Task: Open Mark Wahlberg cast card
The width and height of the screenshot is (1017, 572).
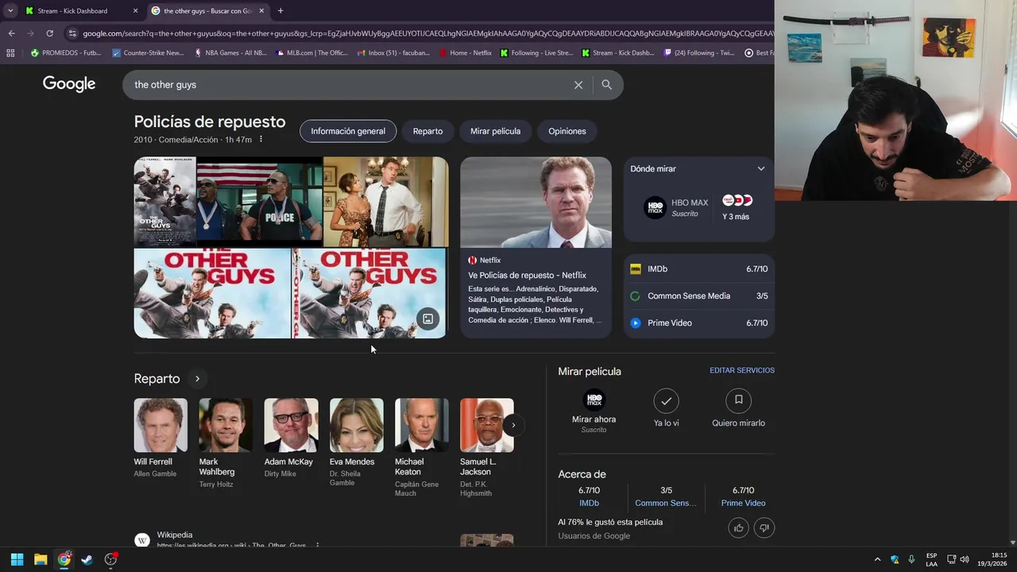Action: coord(226,444)
